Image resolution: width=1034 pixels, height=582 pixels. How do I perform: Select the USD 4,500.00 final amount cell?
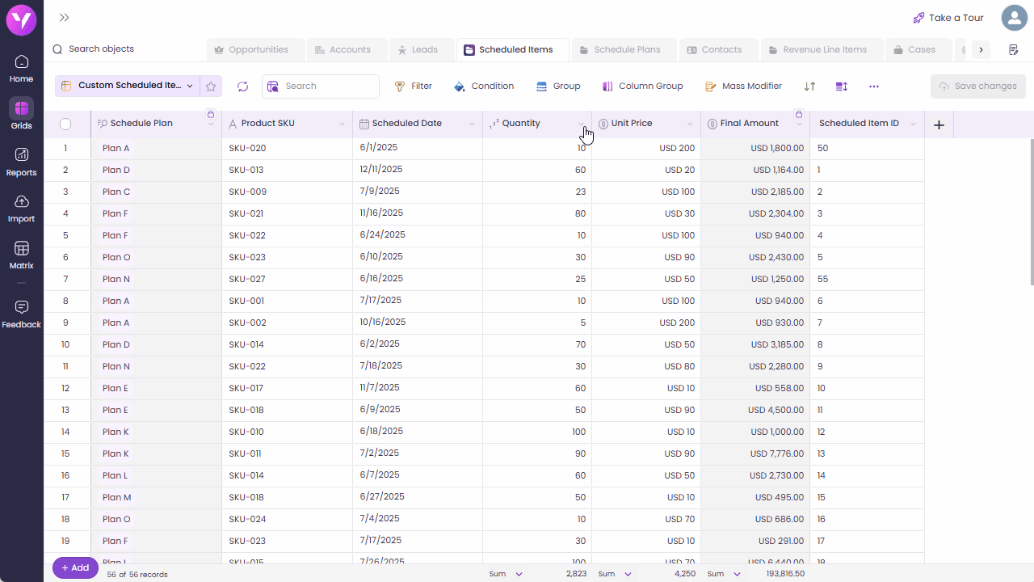755,411
